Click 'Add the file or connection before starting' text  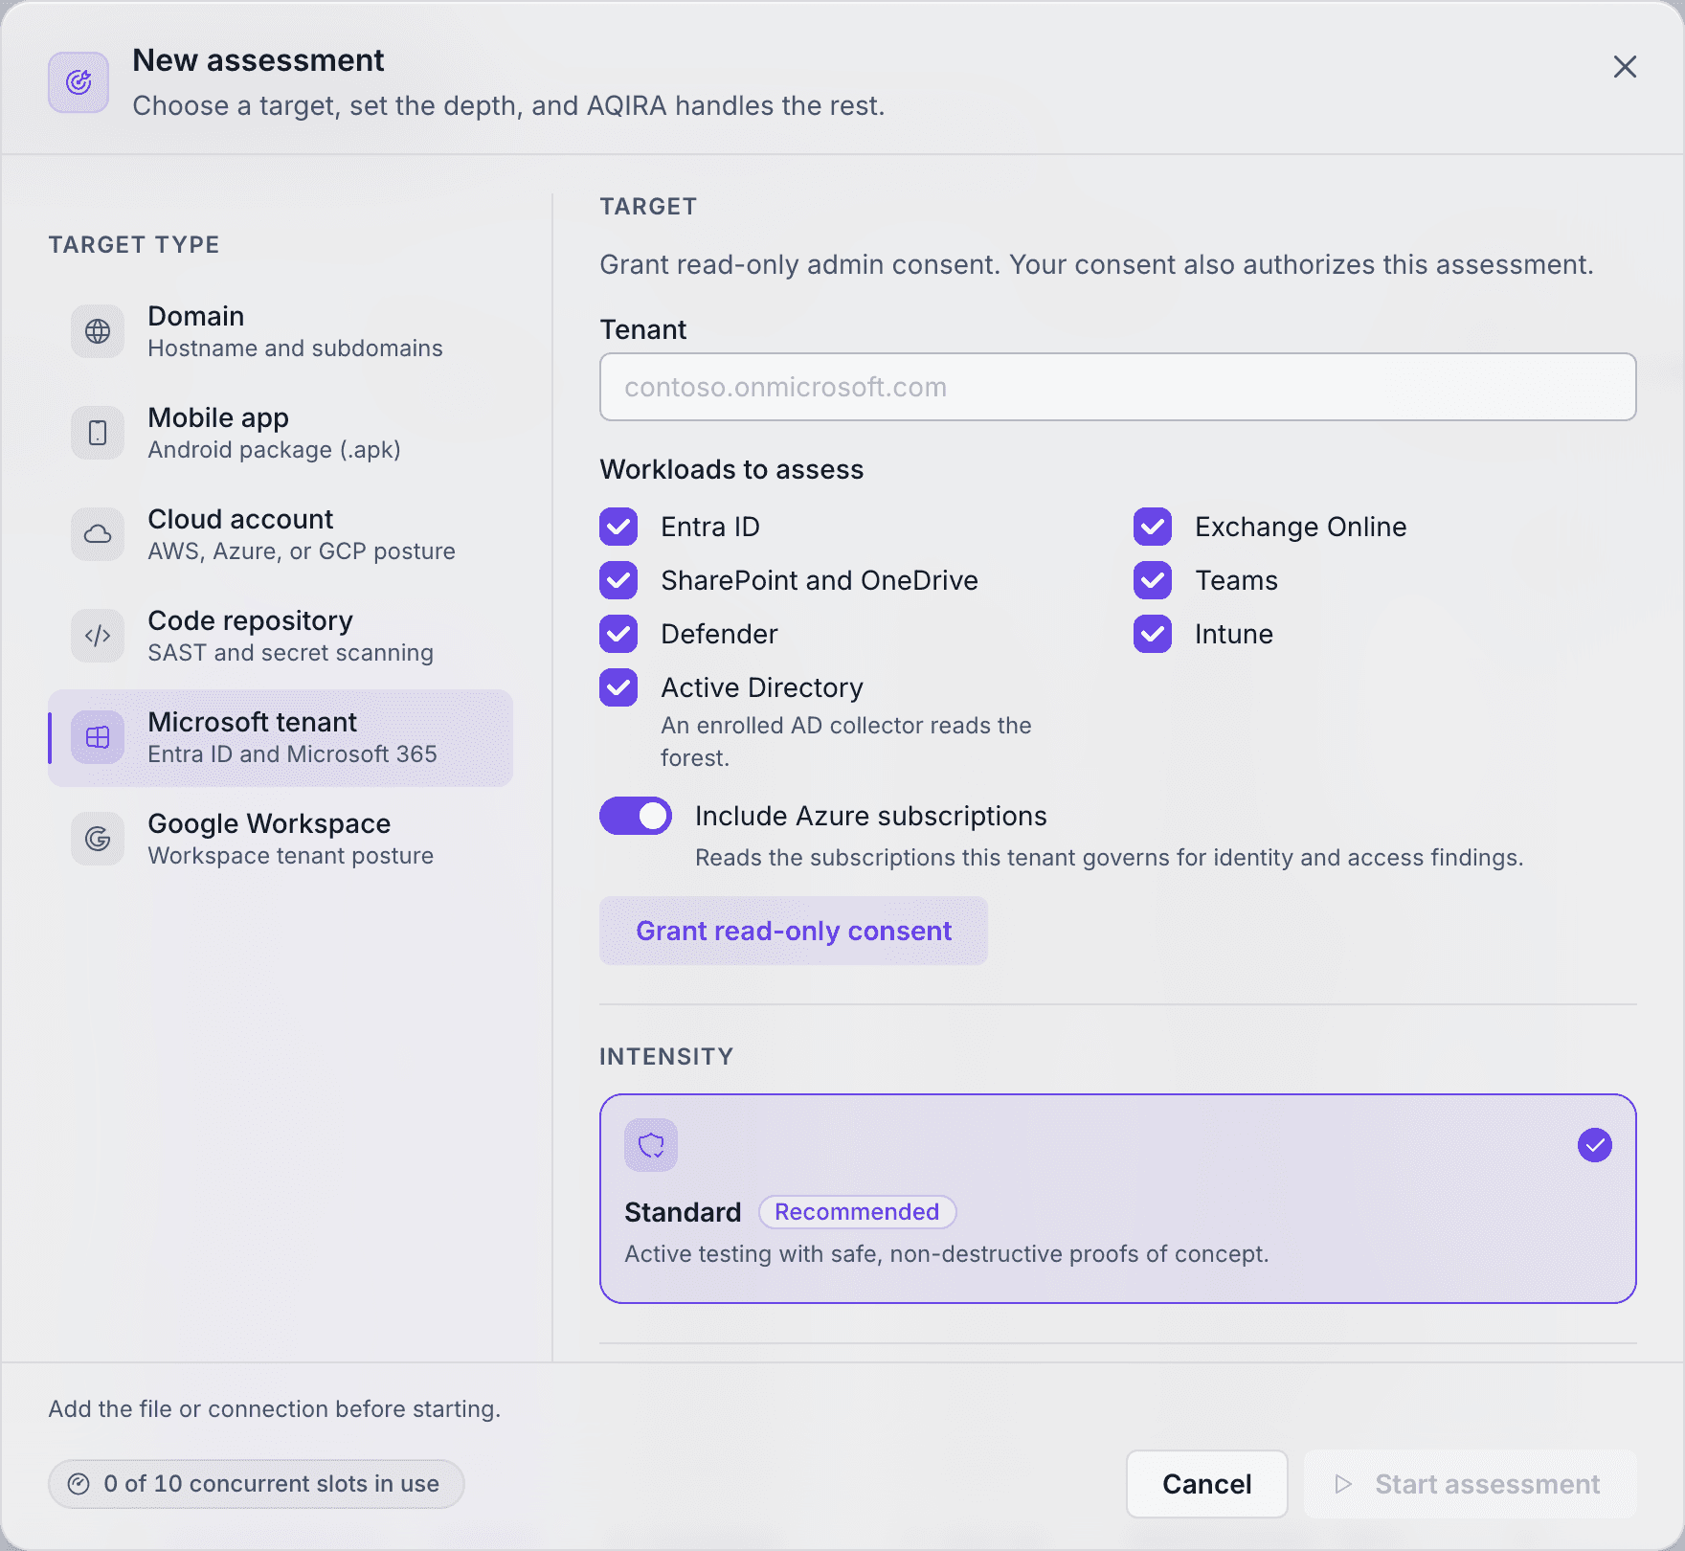click(x=275, y=1409)
